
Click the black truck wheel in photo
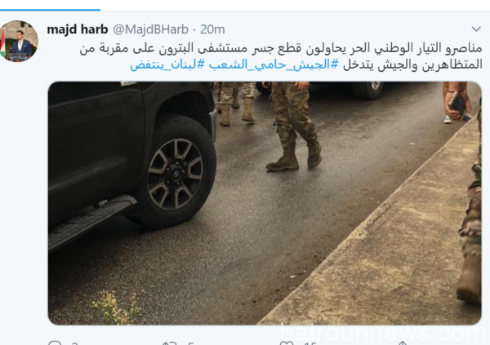(176, 174)
